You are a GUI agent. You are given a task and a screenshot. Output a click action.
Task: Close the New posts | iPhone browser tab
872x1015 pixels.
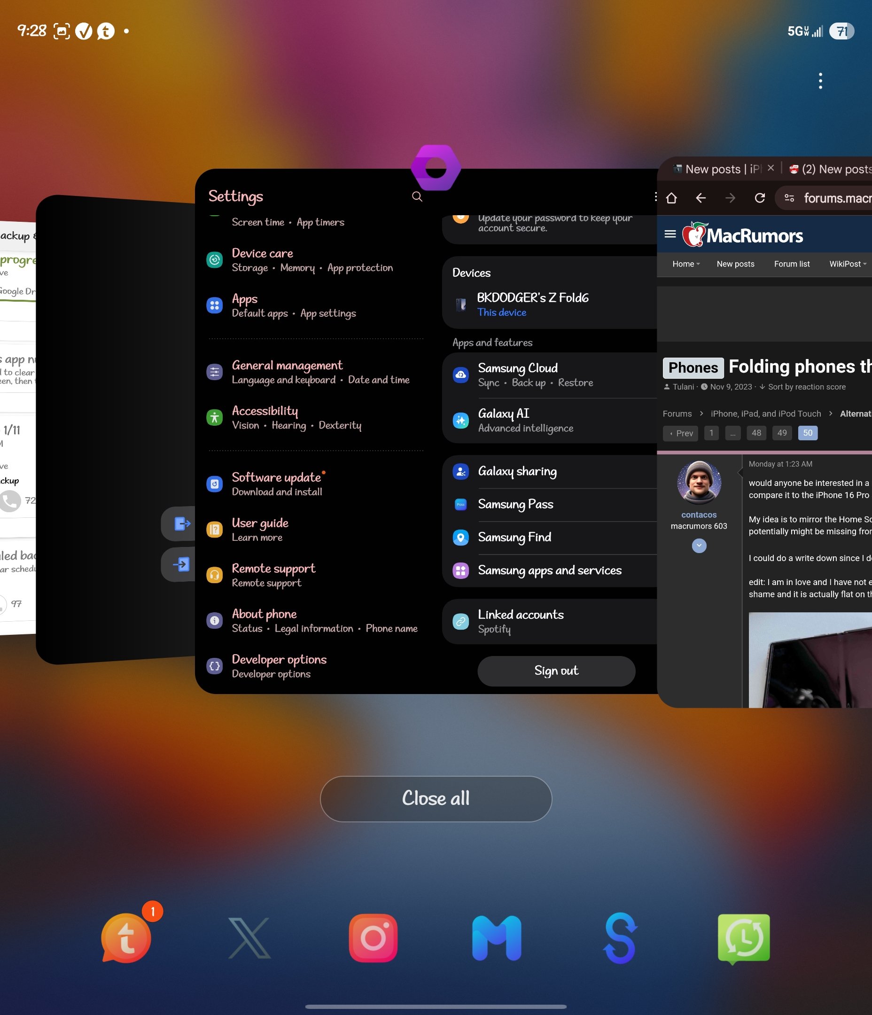[x=771, y=168]
